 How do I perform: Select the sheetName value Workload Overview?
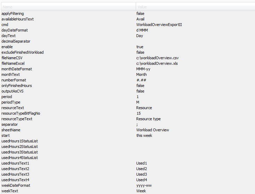coord(153,130)
